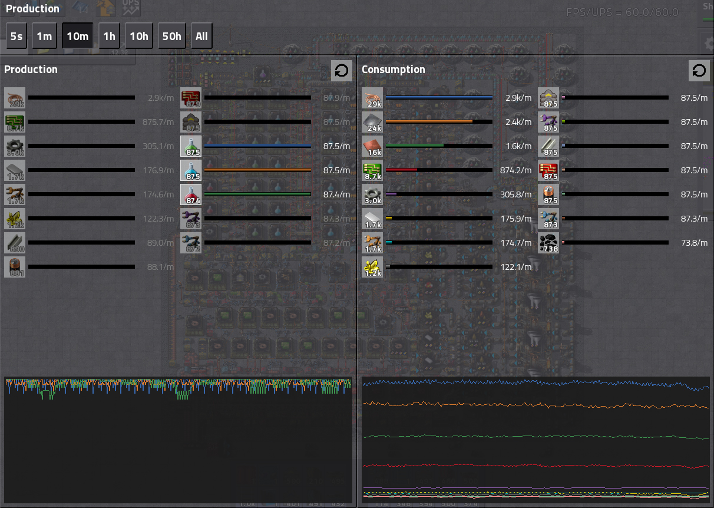714x508 pixels.
Task: Toggle copper plate in the Consumption list
Action: coord(372,146)
